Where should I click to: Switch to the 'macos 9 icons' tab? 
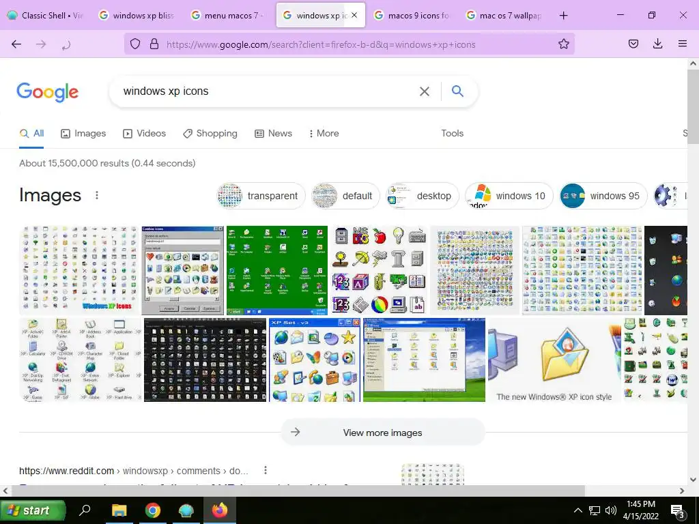point(412,16)
